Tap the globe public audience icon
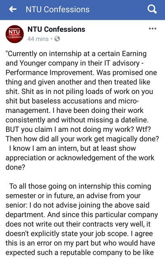165x258 pixels. (x=57, y=39)
